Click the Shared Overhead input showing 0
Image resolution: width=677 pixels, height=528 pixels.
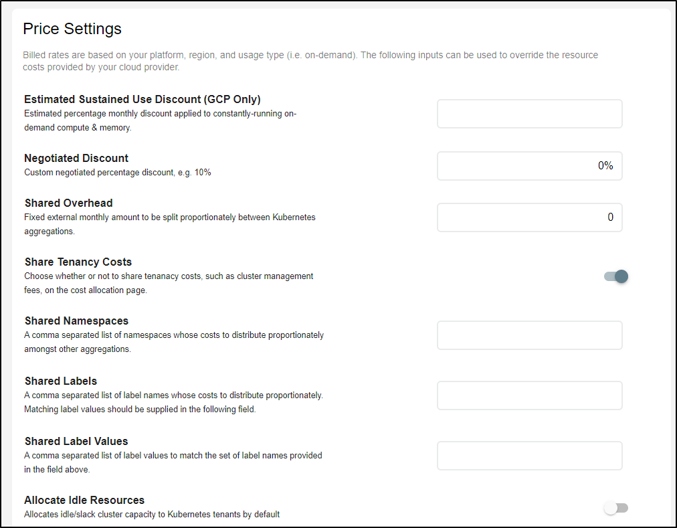pos(529,217)
